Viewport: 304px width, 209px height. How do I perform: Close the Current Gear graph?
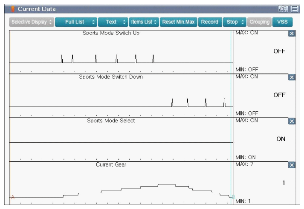(292, 165)
